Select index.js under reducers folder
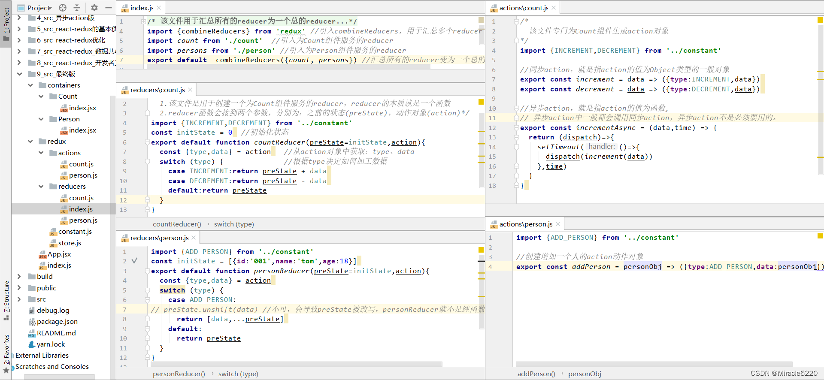The height and width of the screenshot is (380, 824). [x=81, y=209]
